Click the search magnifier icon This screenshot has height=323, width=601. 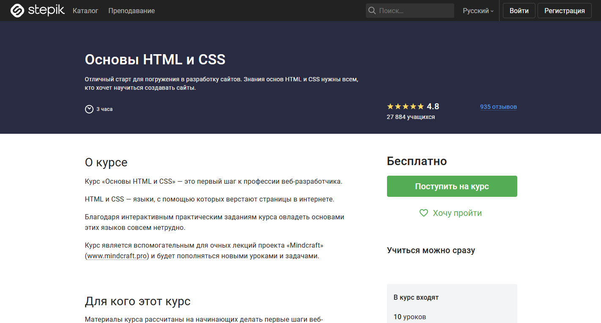click(x=372, y=10)
